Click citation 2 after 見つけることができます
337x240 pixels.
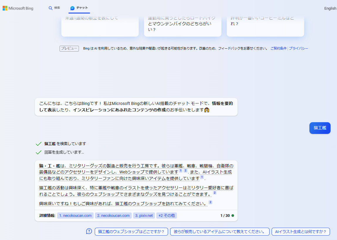click(214, 193)
